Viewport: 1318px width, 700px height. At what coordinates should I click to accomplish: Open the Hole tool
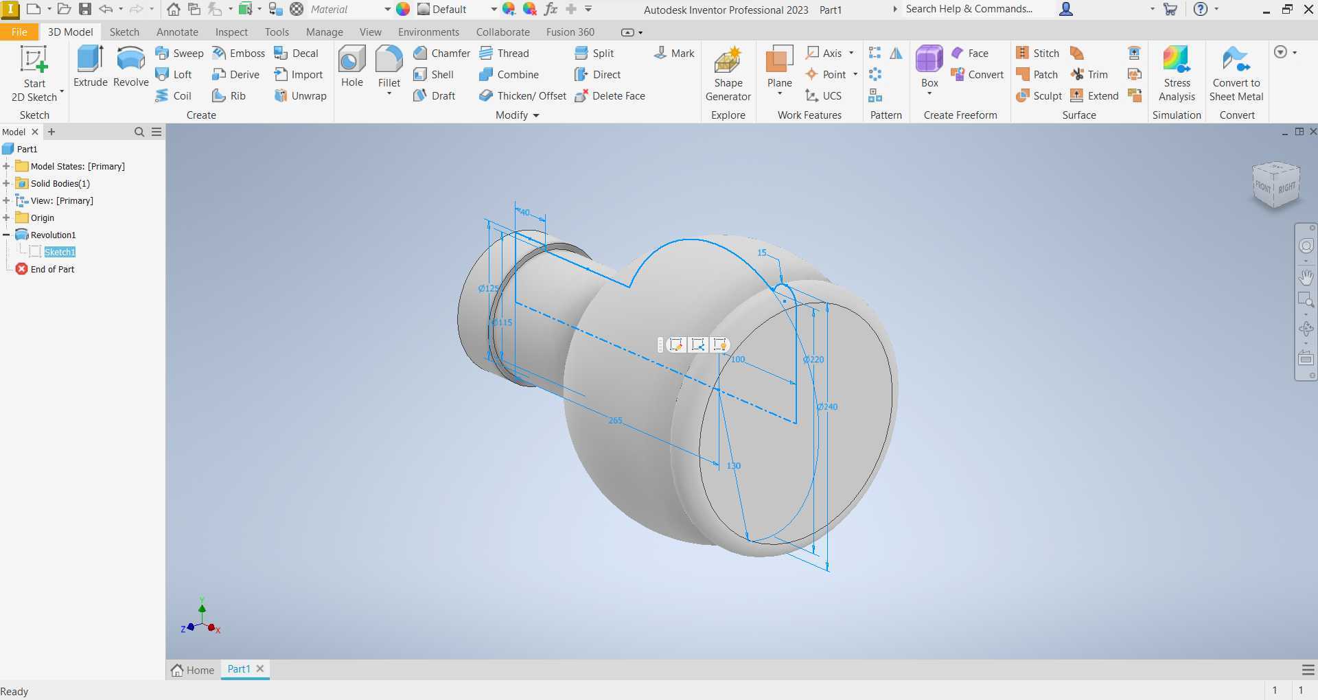(352, 67)
